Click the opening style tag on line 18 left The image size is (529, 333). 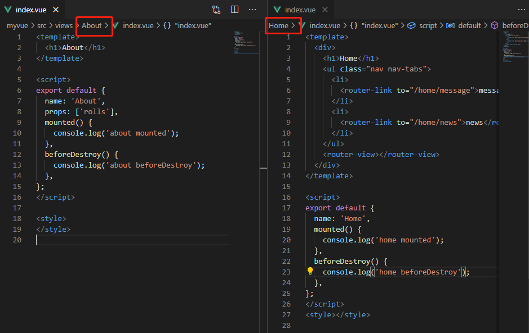click(x=51, y=218)
